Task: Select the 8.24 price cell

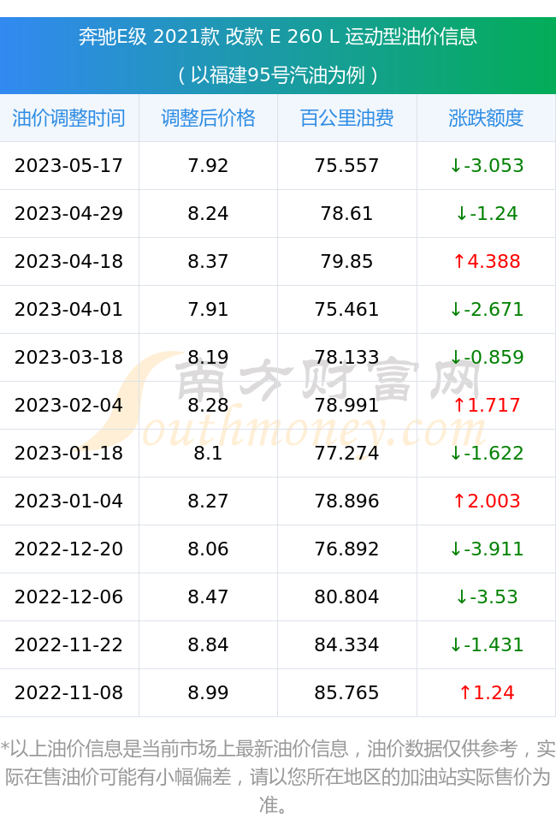Action: pos(209,213)
